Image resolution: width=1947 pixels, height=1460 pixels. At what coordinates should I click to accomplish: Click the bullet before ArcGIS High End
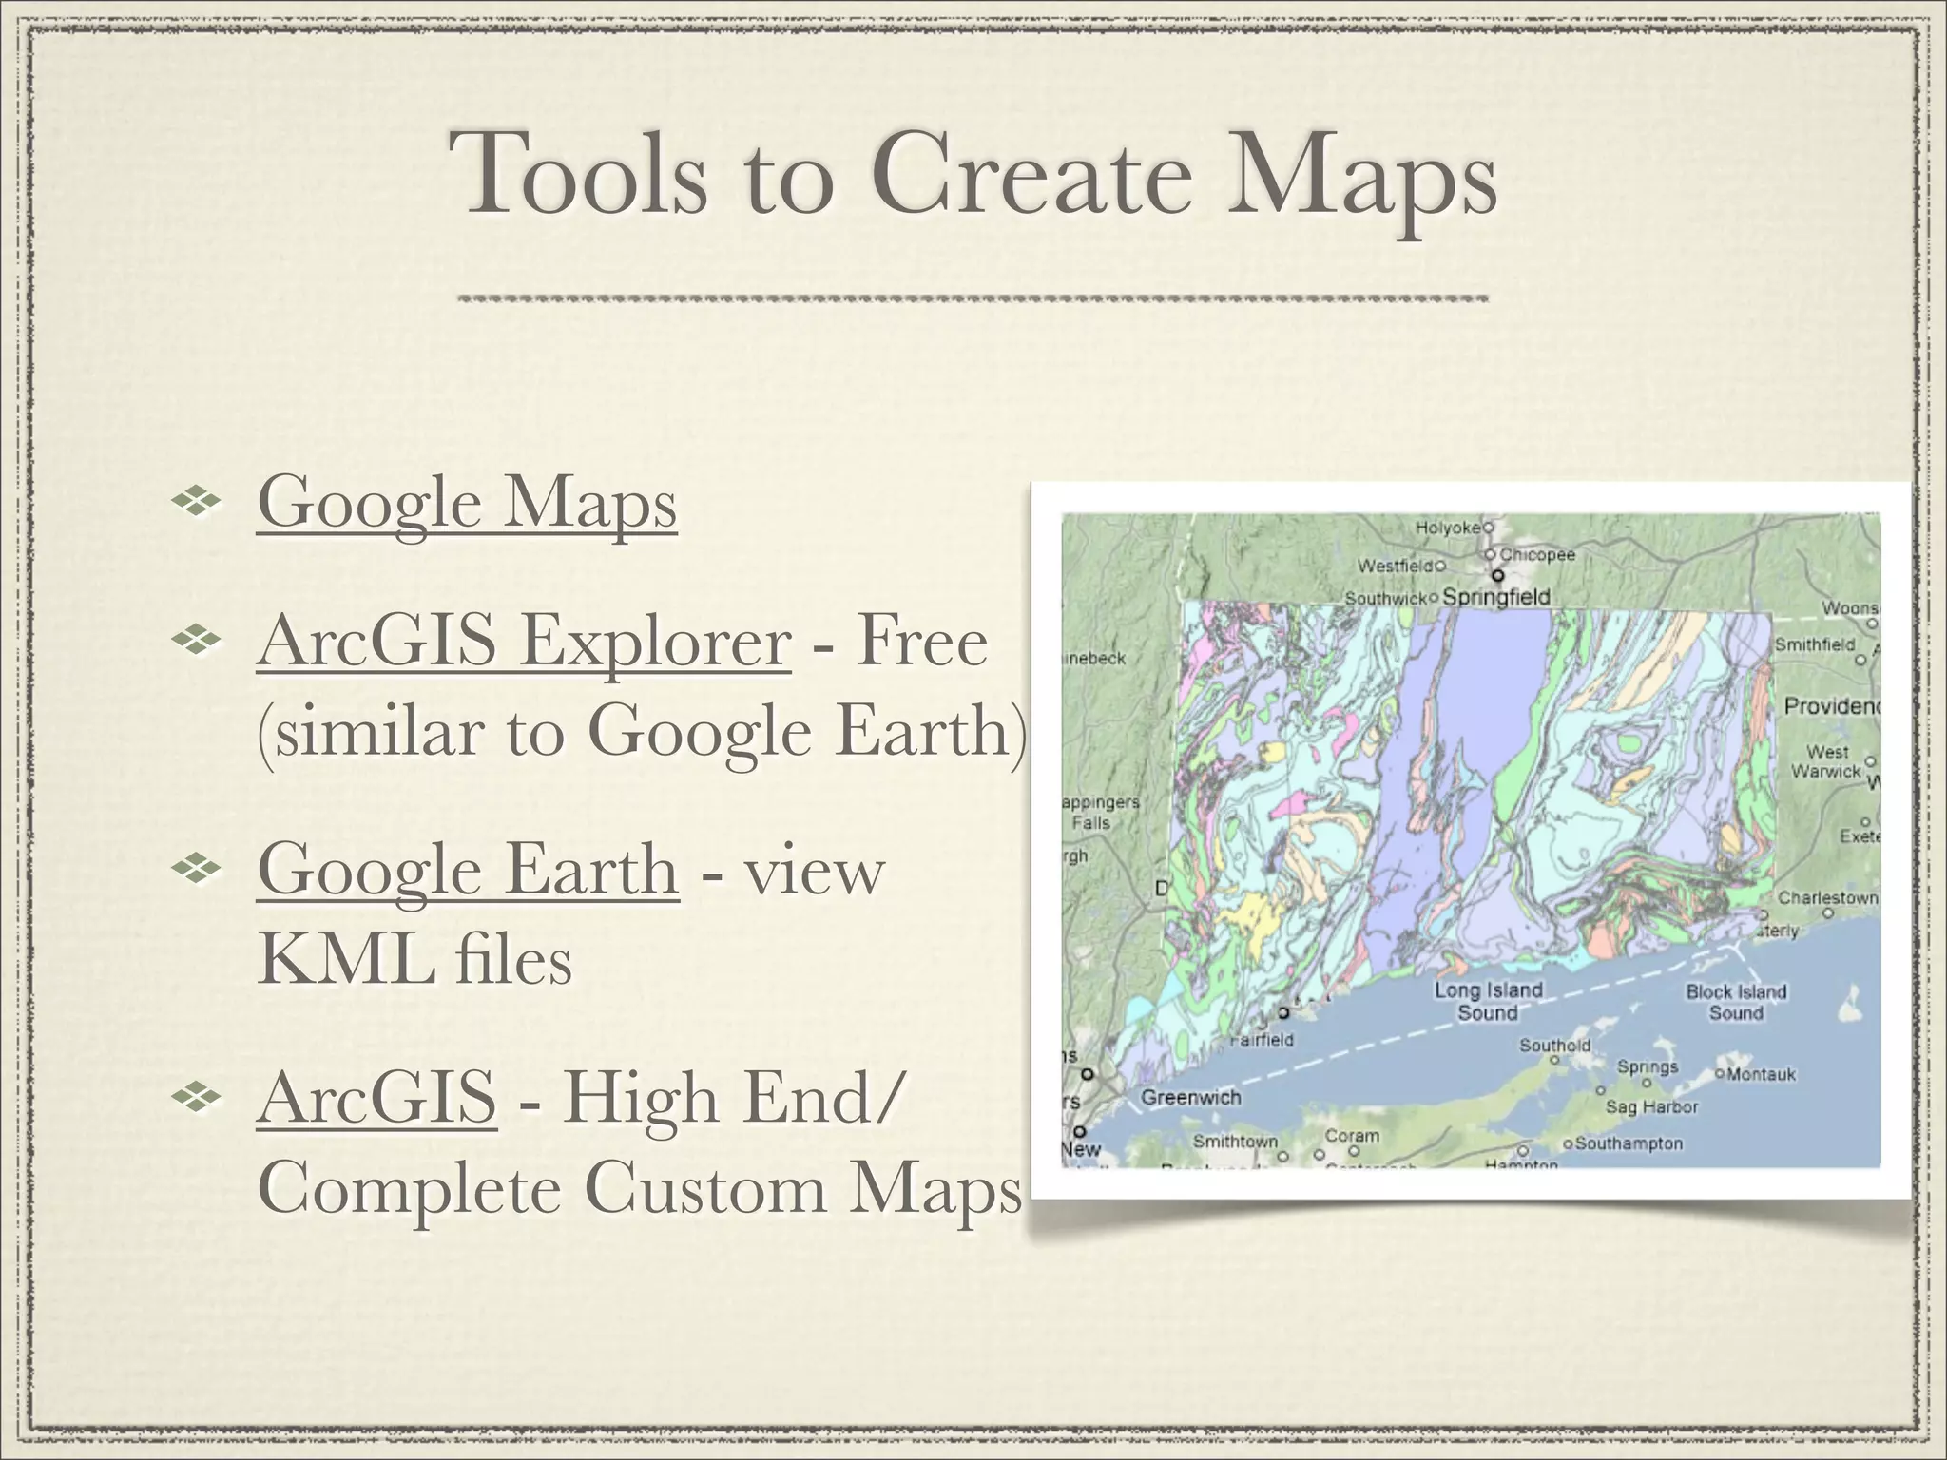[196, 1099]
